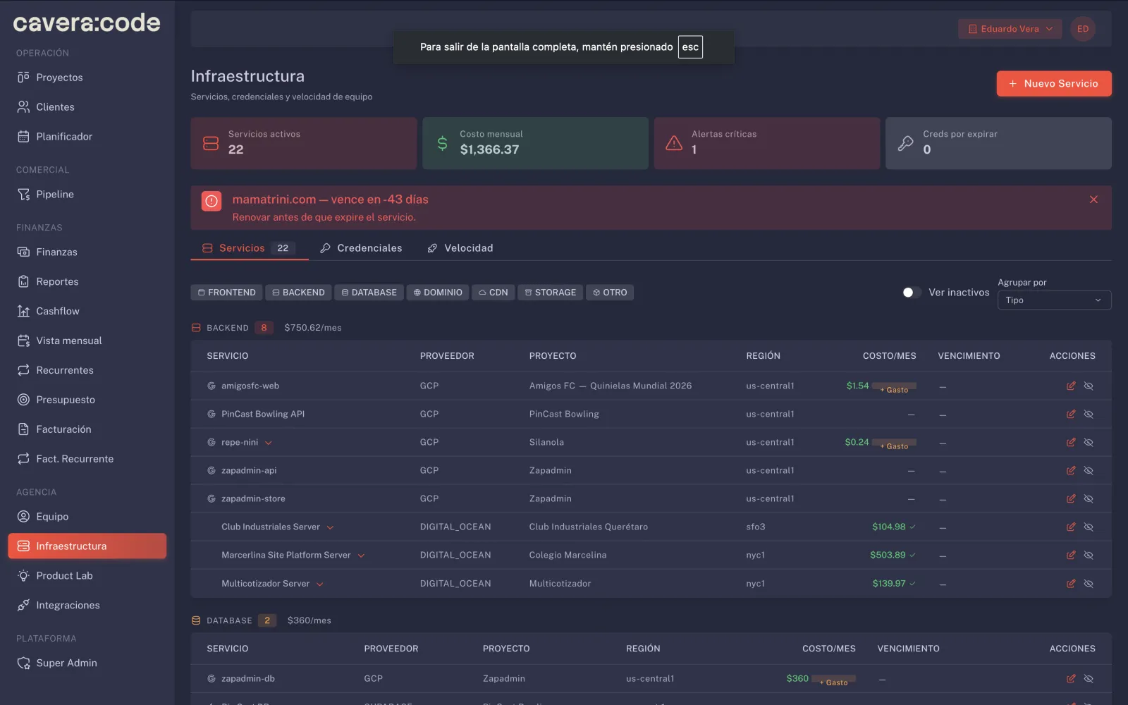Viewport: 1128px width, 705px height.
Task: Expand the repe-nini row chevron
Action: 269,443
